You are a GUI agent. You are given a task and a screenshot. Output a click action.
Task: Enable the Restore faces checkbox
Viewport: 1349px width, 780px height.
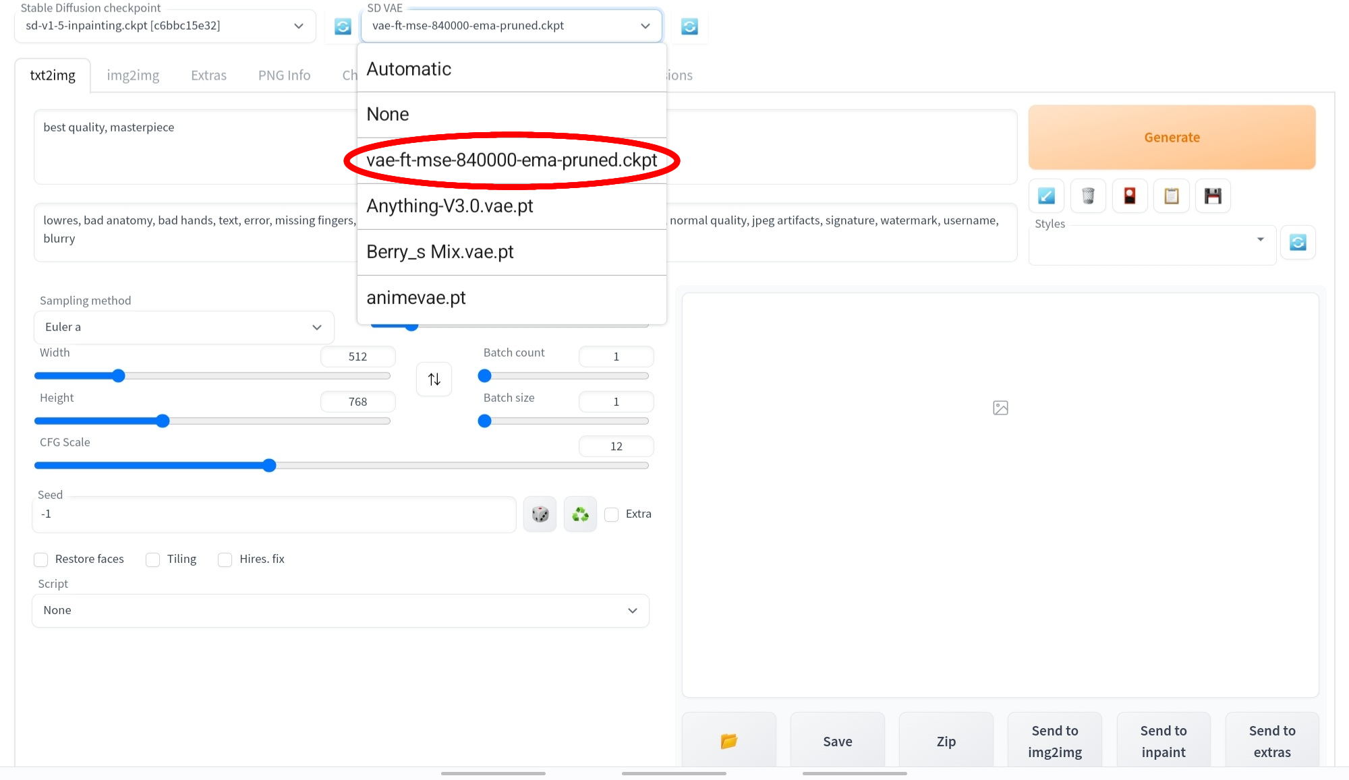point(41,560)
